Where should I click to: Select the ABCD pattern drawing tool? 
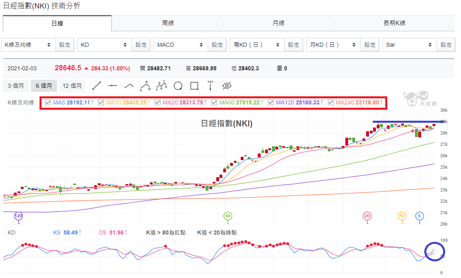[161, 85]
